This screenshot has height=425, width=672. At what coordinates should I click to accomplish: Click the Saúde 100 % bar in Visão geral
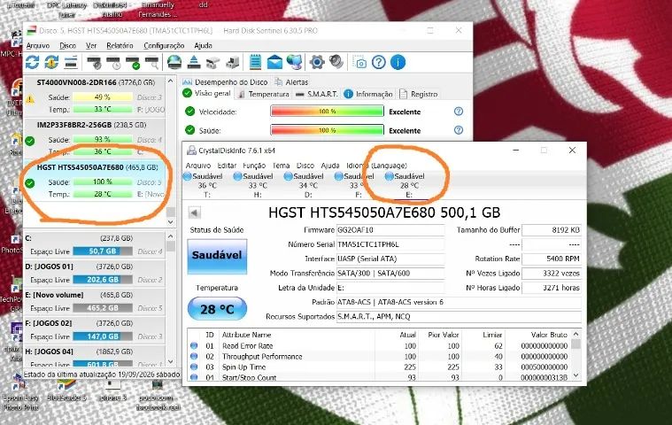point(327,130)
